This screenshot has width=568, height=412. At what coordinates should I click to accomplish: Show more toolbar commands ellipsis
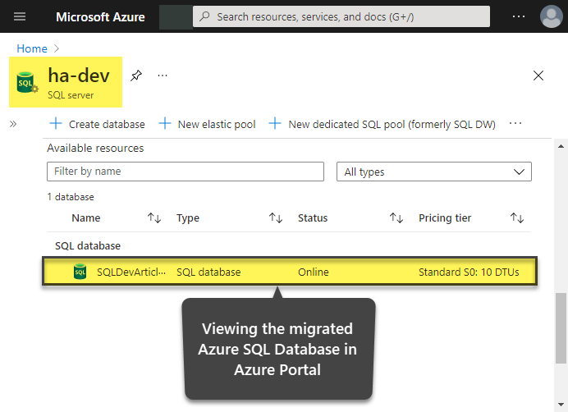(x=515, y=124)
